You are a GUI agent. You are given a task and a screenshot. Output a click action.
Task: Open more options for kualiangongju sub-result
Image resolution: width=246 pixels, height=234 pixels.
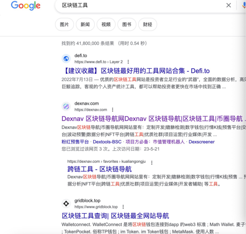tap(152, 163)
